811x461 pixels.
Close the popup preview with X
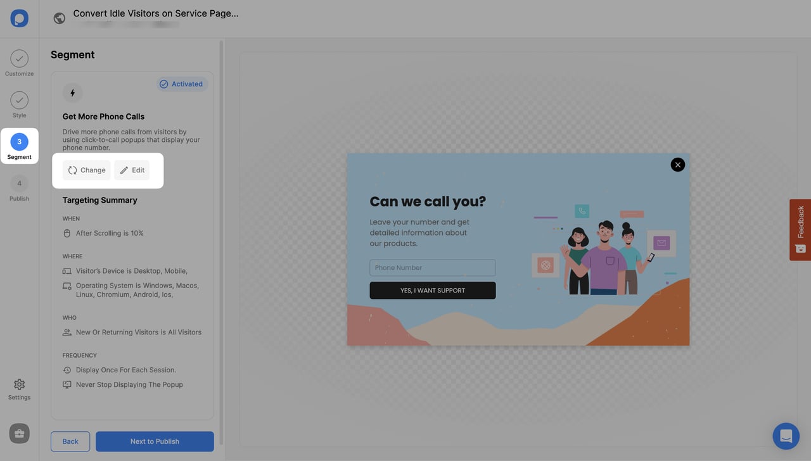(678, 165)
